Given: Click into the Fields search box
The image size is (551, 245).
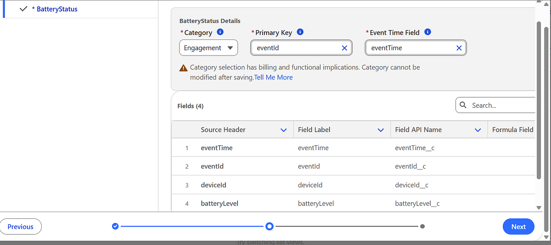Looking at the screenshot, I should coord(500,105).
